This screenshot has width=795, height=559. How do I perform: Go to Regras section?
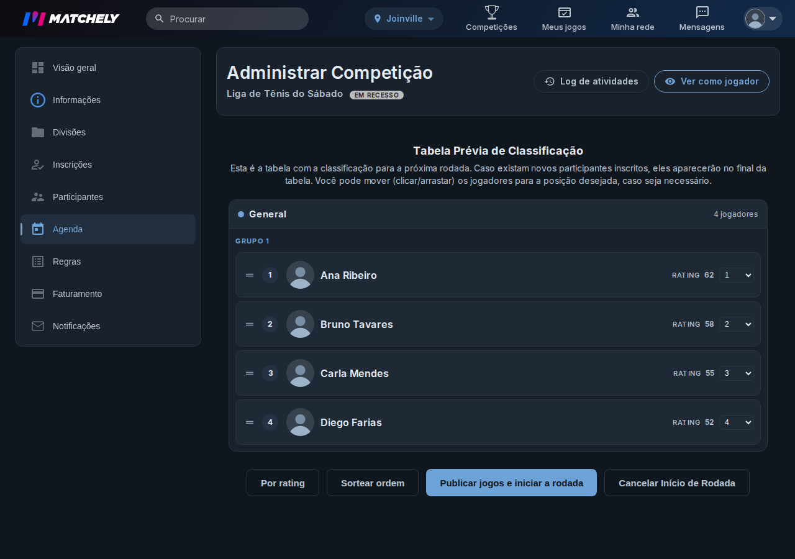click(108, 261)
